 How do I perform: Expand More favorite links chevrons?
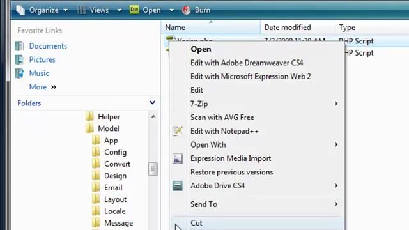point(54,87)
